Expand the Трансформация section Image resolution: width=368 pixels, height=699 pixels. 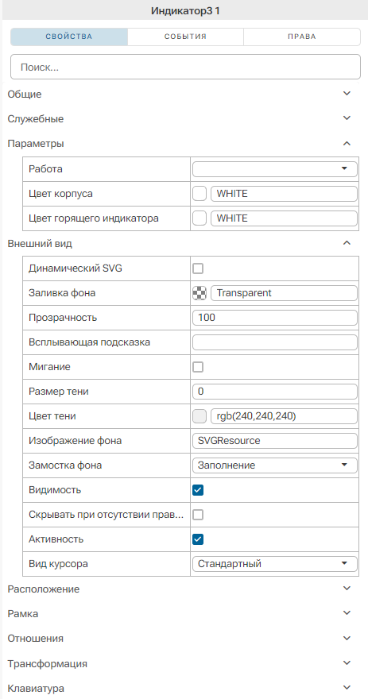tap(347, 663)
